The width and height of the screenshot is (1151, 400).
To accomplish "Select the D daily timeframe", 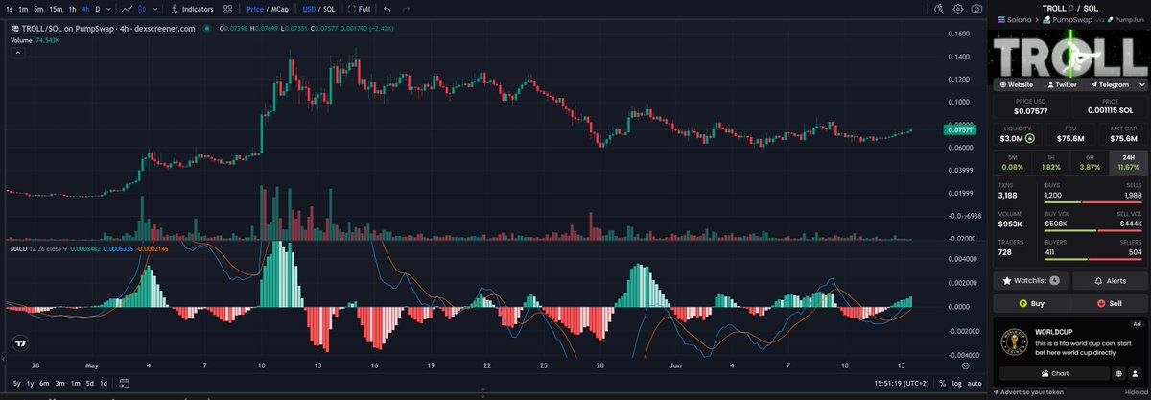I will 97,9.
